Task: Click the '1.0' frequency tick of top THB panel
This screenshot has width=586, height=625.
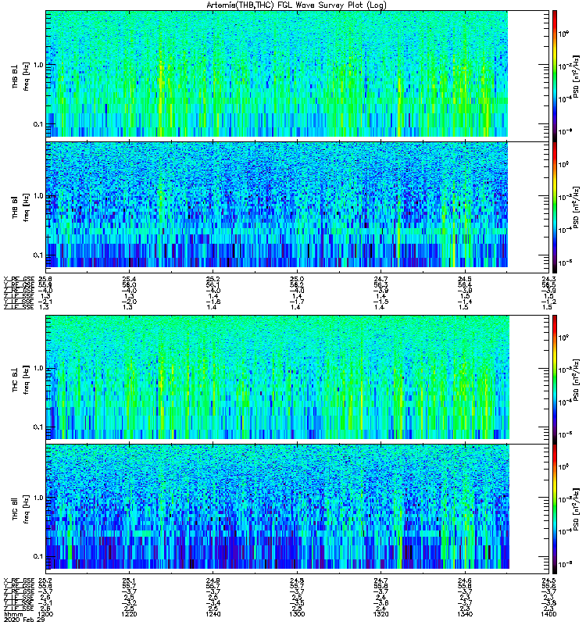Action: coord(39,65)
